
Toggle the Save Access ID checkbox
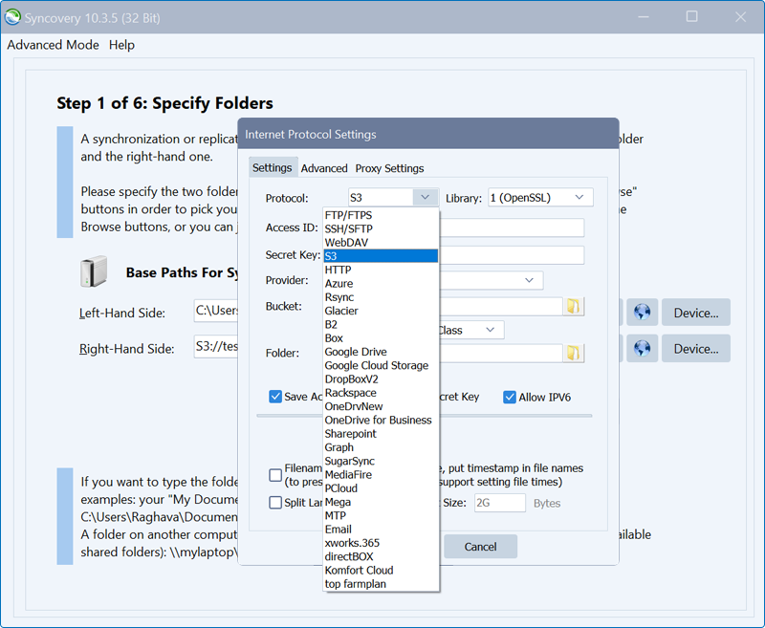click(x=275, y=397)
